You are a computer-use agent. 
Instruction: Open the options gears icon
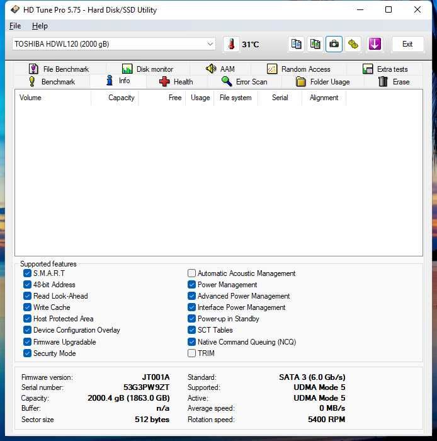[353, 44]
